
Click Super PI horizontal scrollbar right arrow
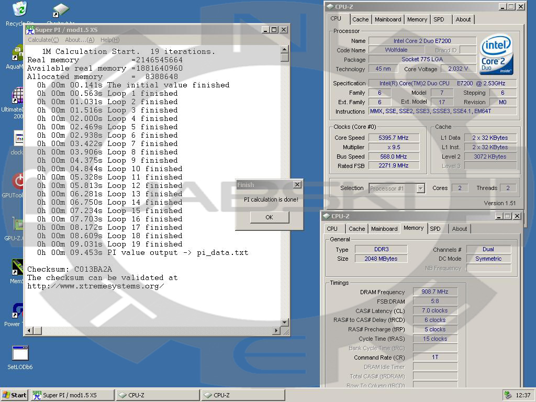point(276,331)
